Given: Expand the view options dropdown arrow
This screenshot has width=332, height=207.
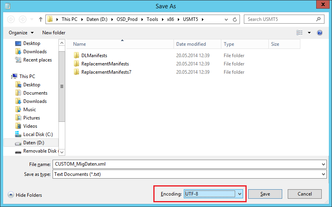Looking at the screenshot, I should (x=309, y=33).
